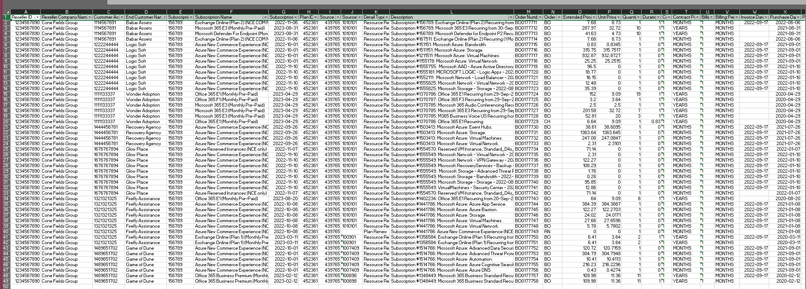Click extended price cell 932.87
The image size is (806, 289).
(580, 55)
